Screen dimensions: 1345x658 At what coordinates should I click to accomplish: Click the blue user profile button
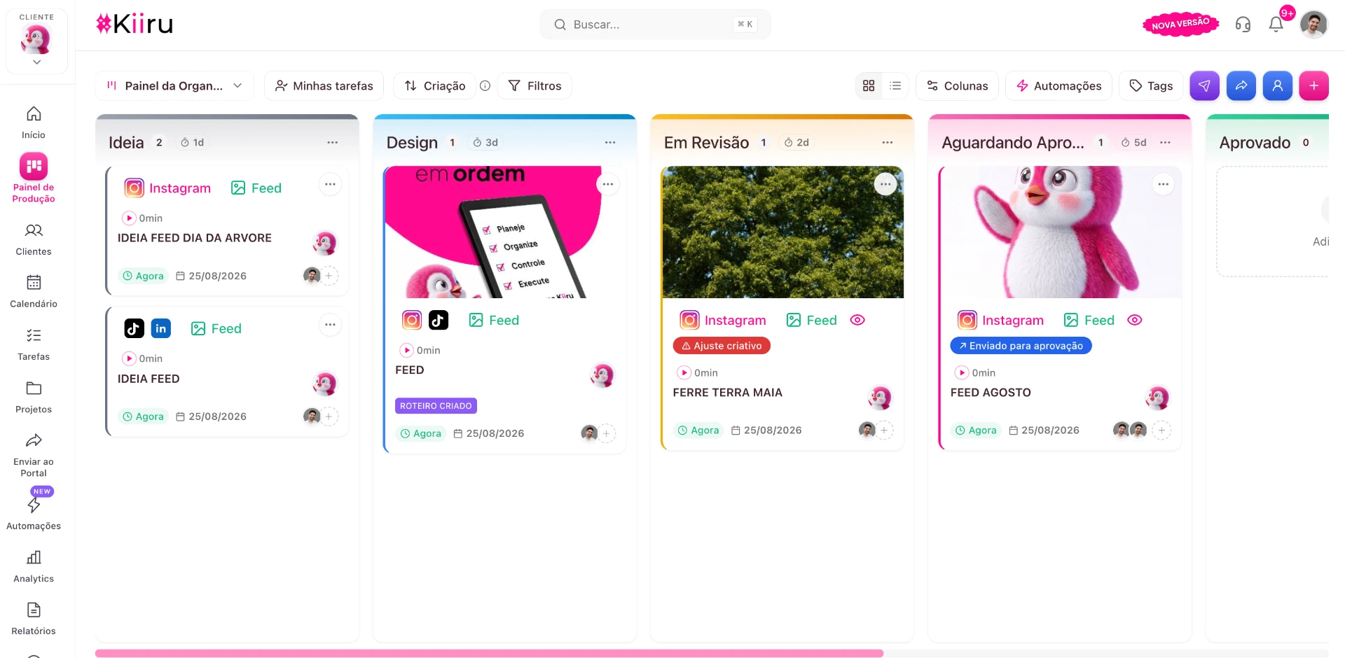coord(1277,85)
